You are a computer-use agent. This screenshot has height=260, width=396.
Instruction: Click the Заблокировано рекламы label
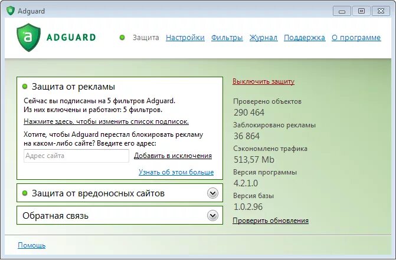coord(274,125)
